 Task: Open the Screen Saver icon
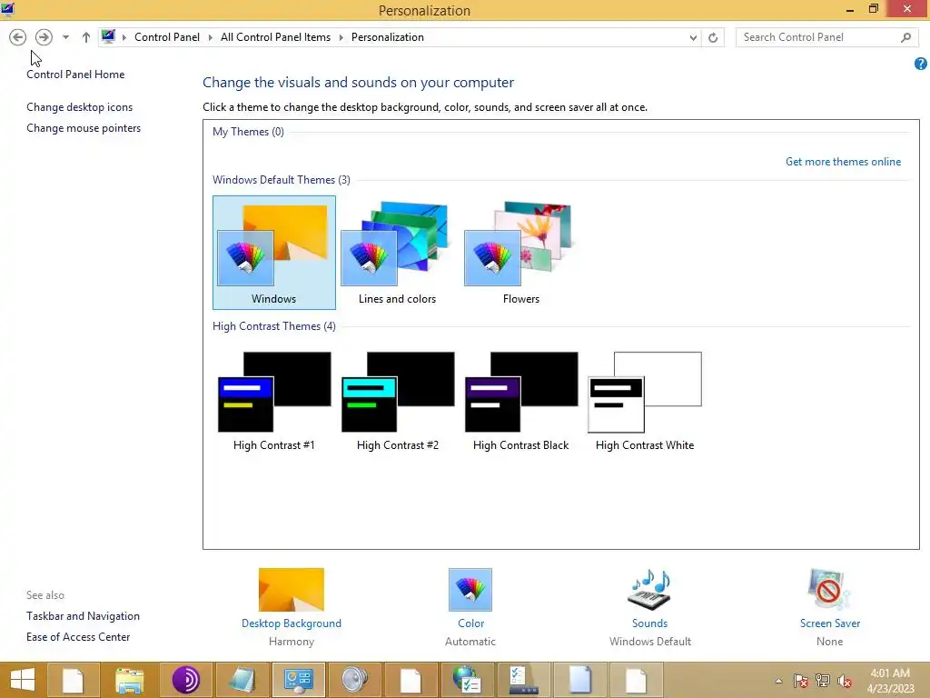828,589
